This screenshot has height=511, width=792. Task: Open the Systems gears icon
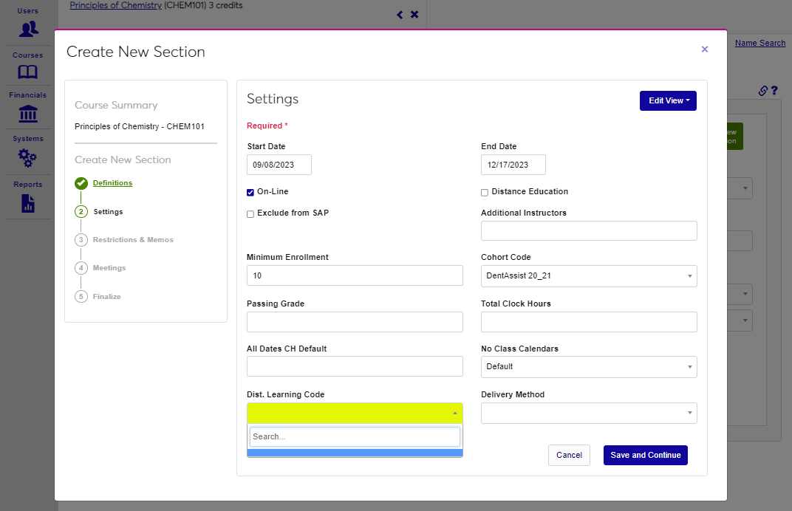[28, 157]
